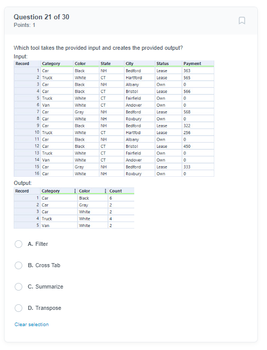Click output row showing Truck White 4
Screen dimensions: 267x350
tap(74, 219)
